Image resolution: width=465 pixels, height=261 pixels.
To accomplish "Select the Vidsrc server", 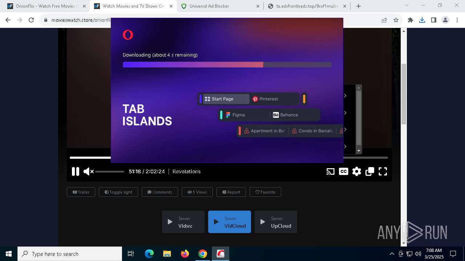I will pyautogui.click(x=183, y=222).
